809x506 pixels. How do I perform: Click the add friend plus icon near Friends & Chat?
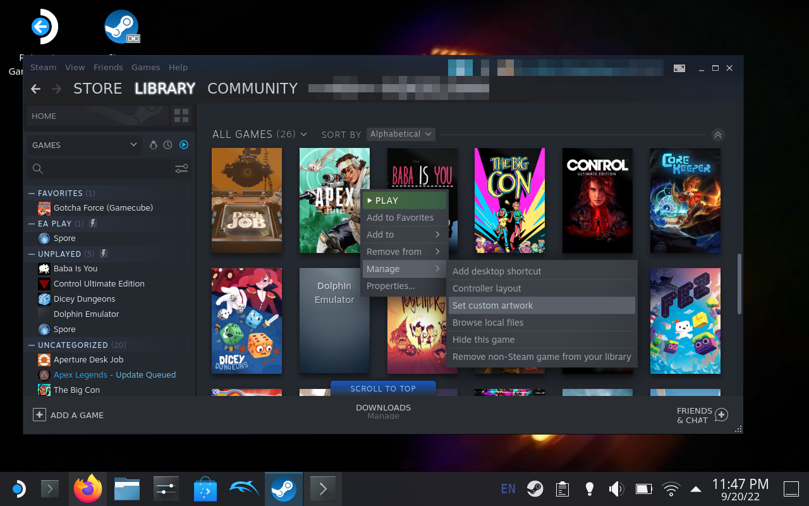(721, 414)
